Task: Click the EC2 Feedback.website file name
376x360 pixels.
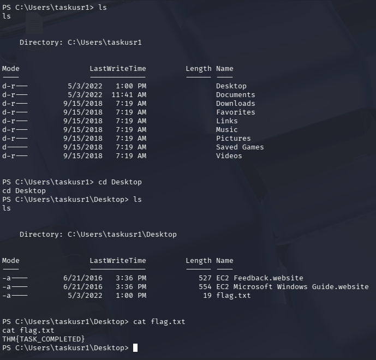Action: (x=259, y=278)
